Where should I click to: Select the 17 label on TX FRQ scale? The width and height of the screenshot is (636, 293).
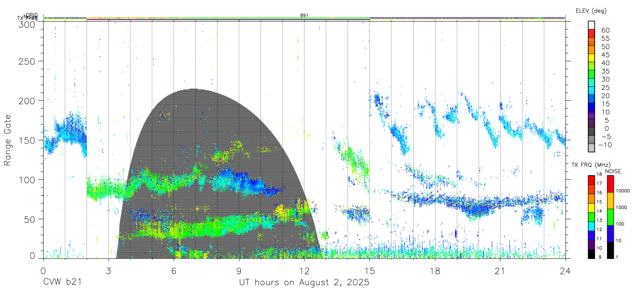[x=600, y=183]
